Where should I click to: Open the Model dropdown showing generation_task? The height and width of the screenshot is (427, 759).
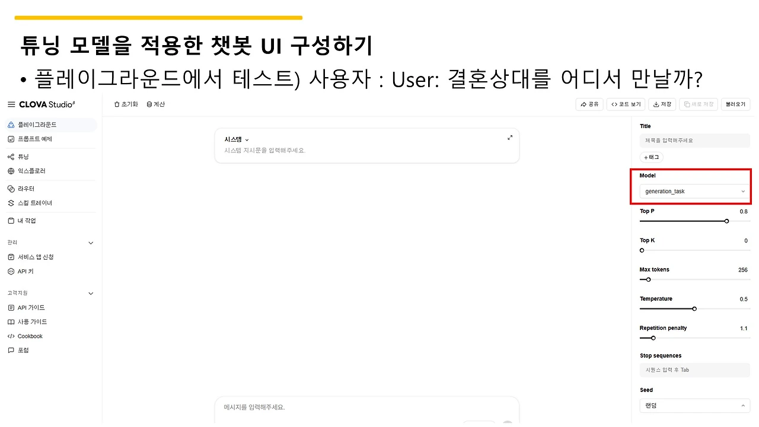(x=694, y=191)
